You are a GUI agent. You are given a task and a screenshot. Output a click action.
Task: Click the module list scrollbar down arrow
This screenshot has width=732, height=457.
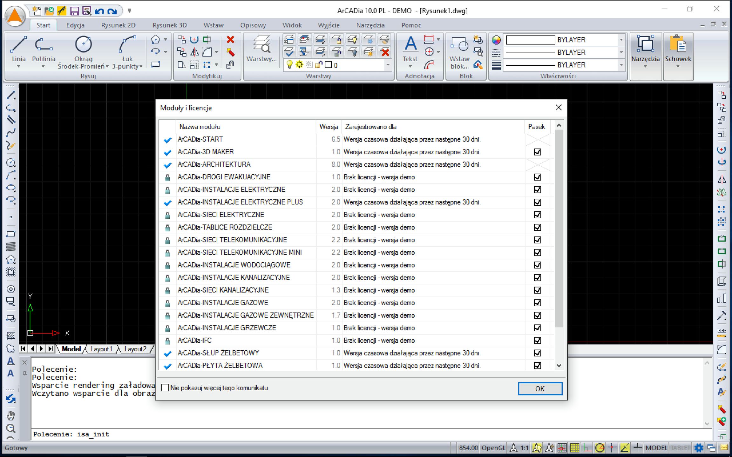click(559, 366)
